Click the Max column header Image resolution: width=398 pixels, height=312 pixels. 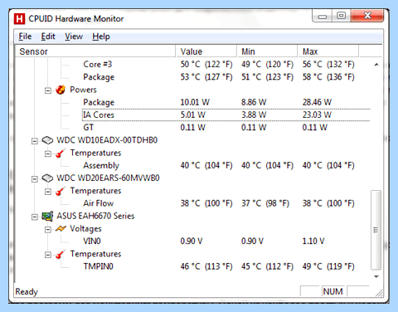tap(328, 51)
